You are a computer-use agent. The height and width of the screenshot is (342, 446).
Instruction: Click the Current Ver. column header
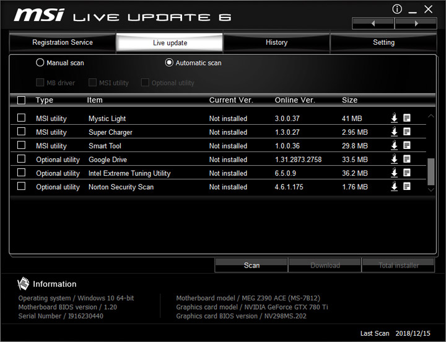231,100
